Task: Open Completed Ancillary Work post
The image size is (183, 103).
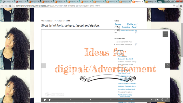Action: pyautogui.click(x=126, y=89)
